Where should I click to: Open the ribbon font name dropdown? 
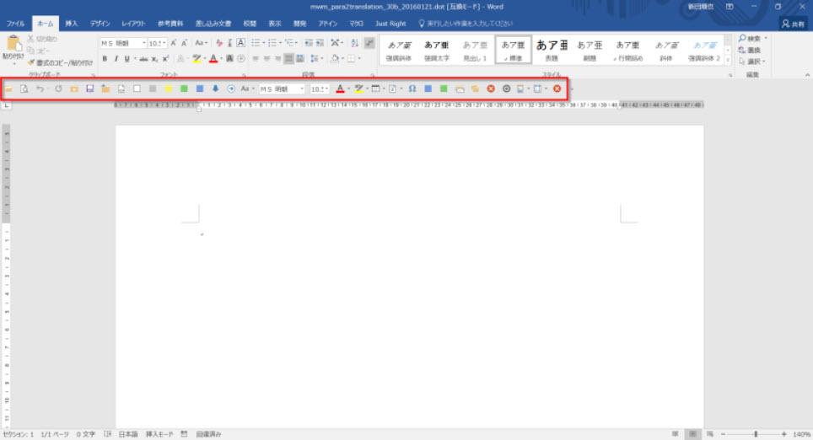point(143,43)
